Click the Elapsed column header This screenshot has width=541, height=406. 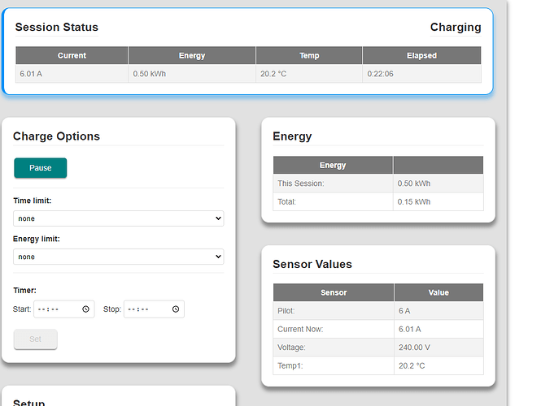pos(421,56)
